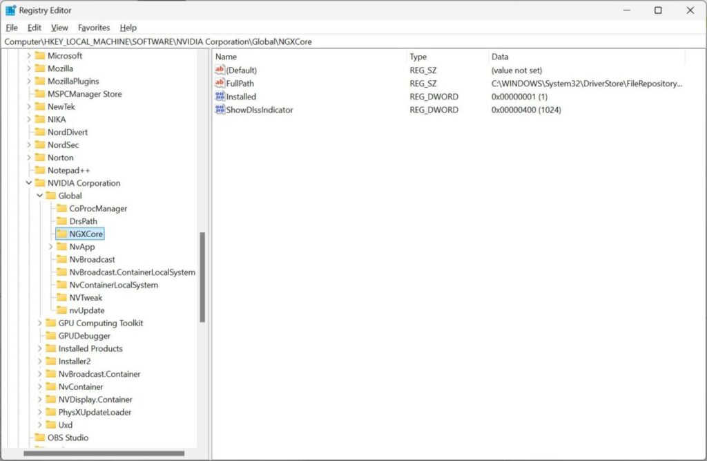
Task: Click the NvBroadcast folder icon
Action: coord(61,259)
